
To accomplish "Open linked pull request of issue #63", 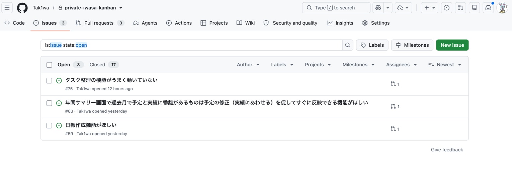I will (x=395, y=106).
